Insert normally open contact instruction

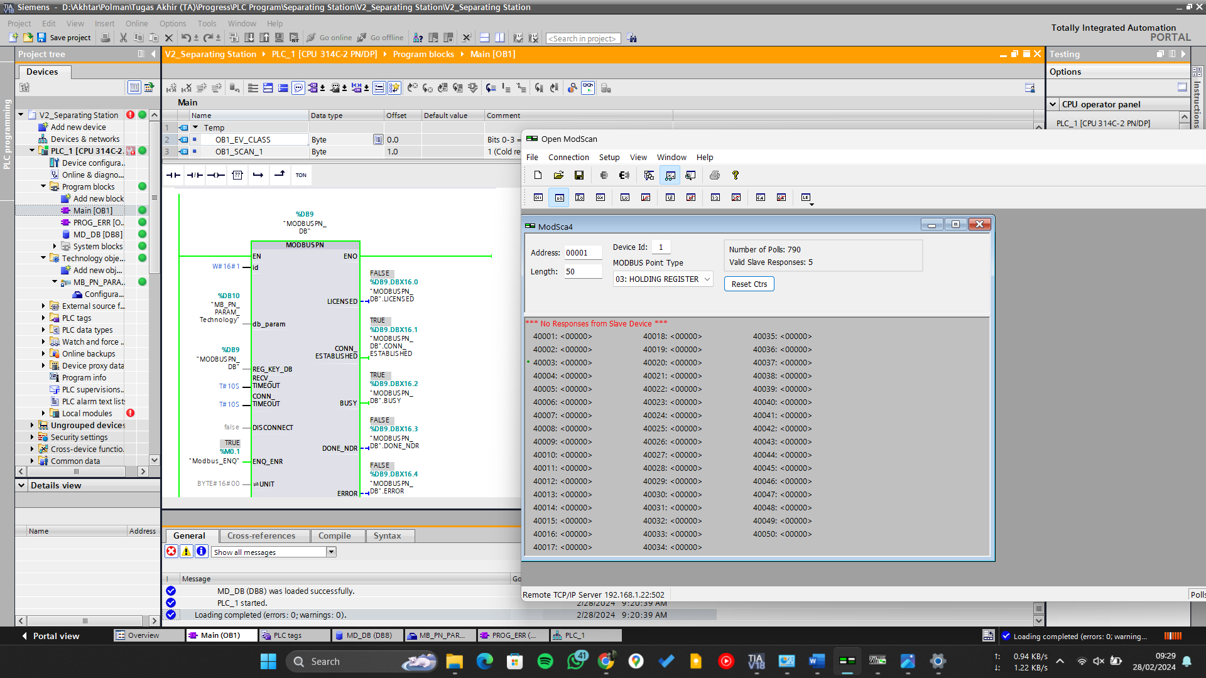click(173, 175)
